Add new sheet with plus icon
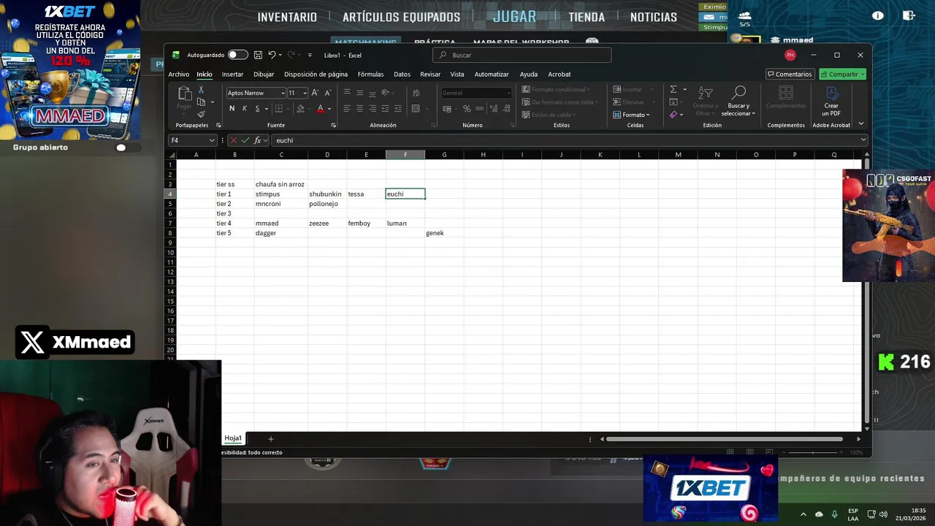The width and height of the screenshot is (935, 526). pos(270,438)
